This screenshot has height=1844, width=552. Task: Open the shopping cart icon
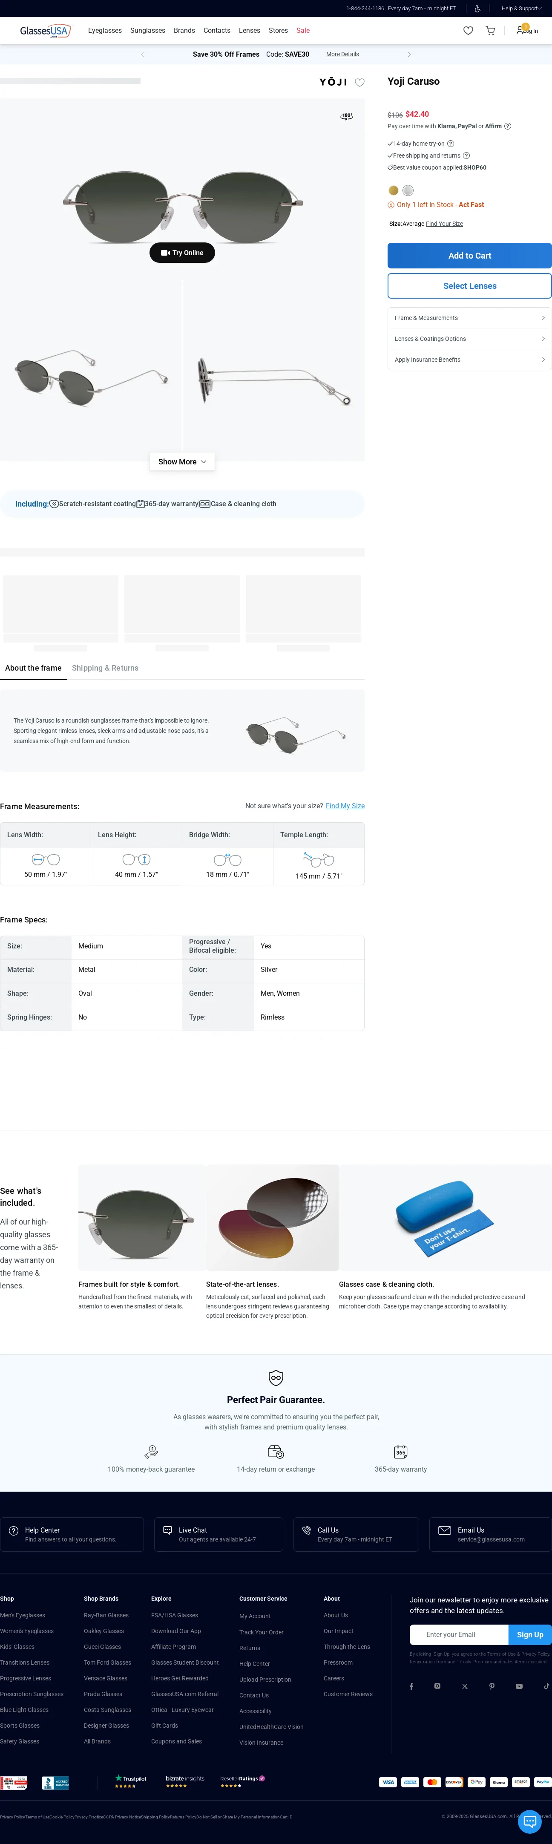(490, 31)
